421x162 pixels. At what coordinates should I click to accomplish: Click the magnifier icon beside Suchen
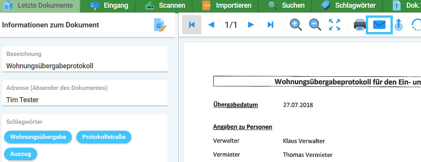coord(272,5)
